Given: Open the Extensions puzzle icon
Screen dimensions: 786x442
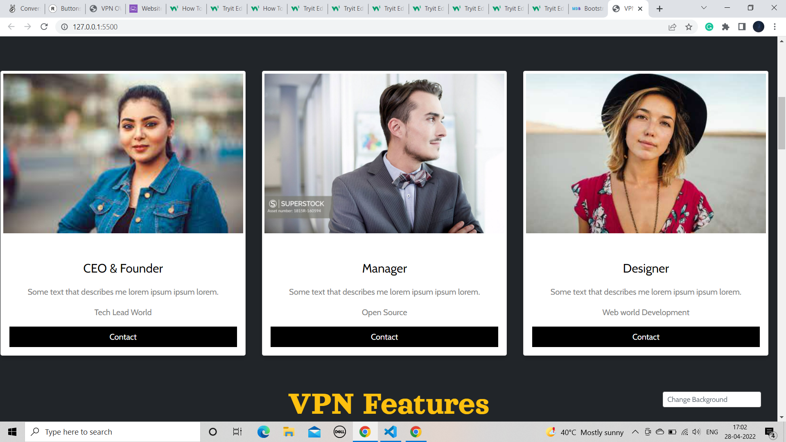Looking at the screenshot, I should tap(725, 27).
